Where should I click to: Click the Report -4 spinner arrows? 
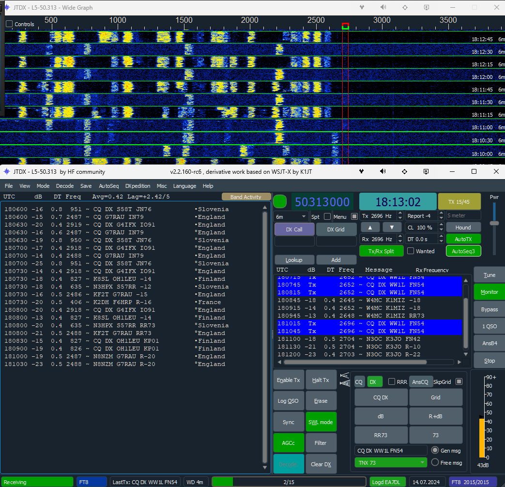[441, 216]
